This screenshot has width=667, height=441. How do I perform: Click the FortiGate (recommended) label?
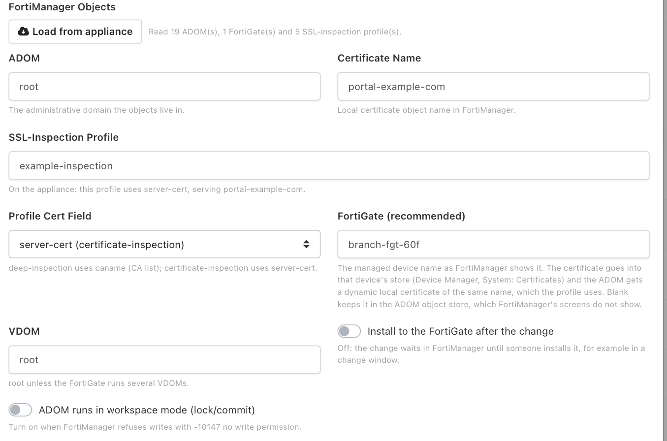(401, 216)
